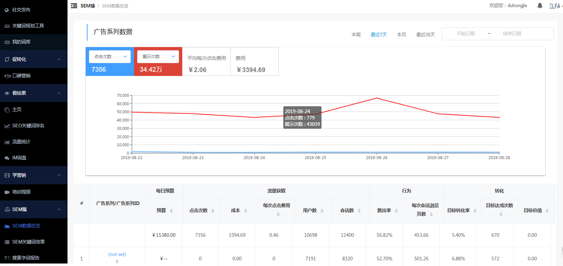563x266 pixels.
Task: Click the 2019-08-26 peak point on chart
Action: coord(377,98)
